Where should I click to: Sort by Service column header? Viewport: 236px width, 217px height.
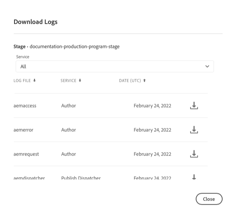point(68,80)
